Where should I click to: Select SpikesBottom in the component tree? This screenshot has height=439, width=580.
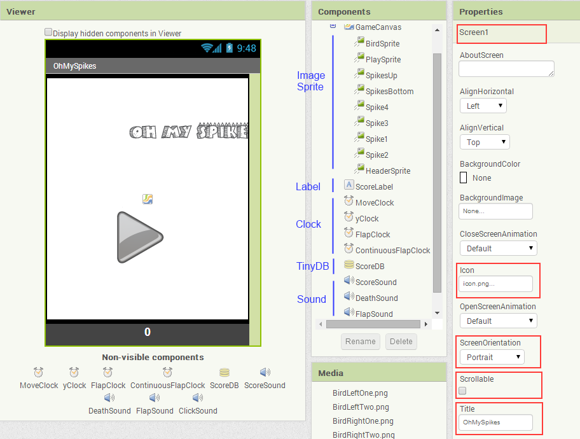pos(389,92)
